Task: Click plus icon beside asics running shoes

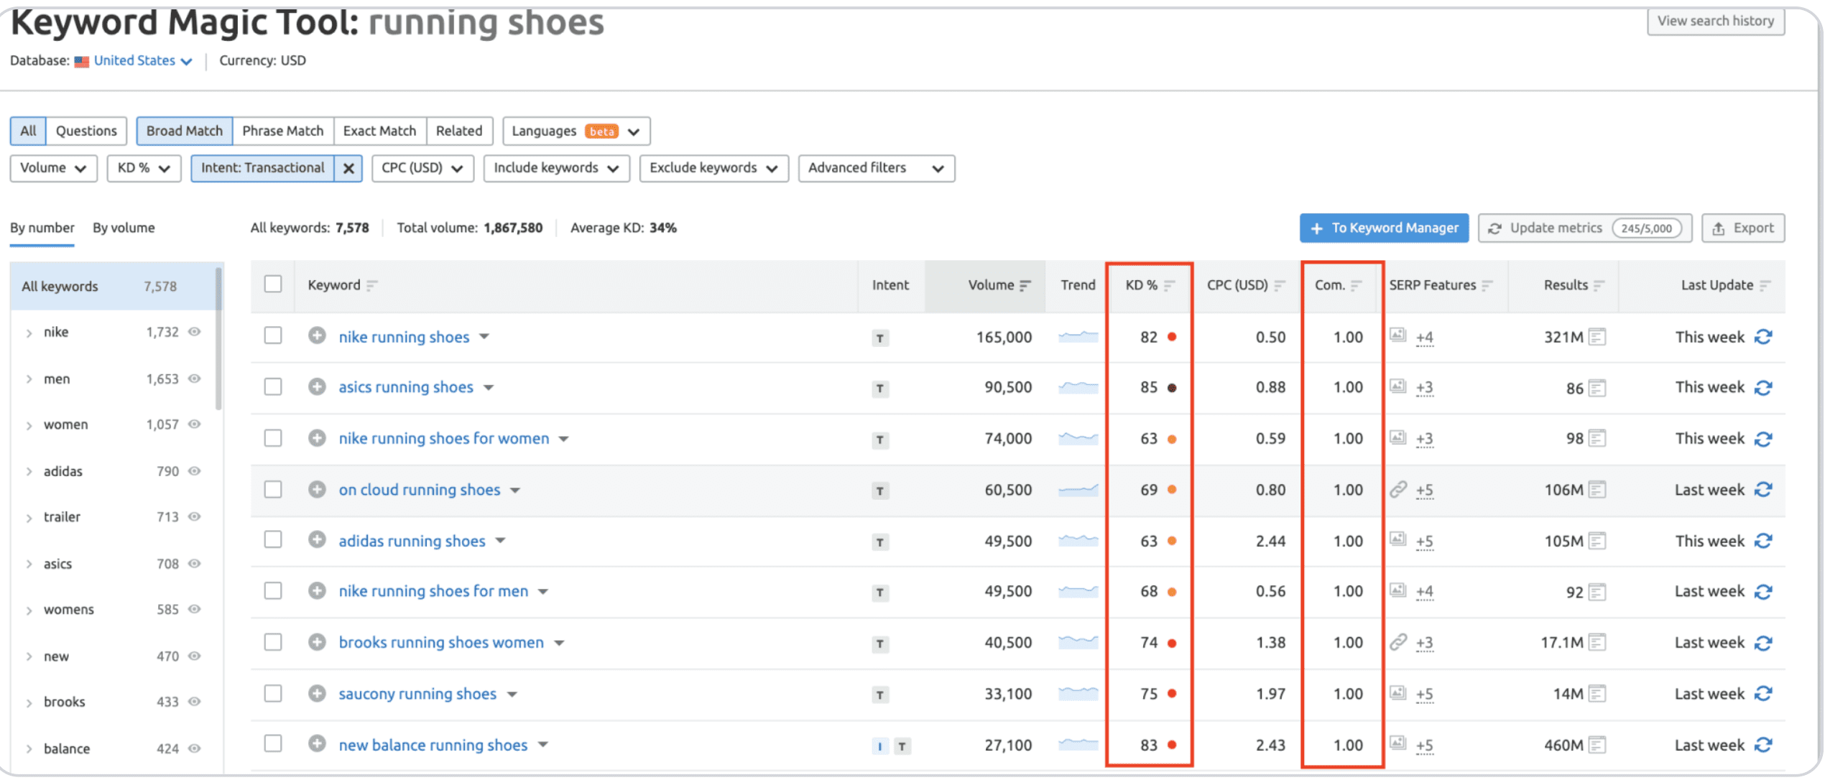Action: tap(317, 387)
